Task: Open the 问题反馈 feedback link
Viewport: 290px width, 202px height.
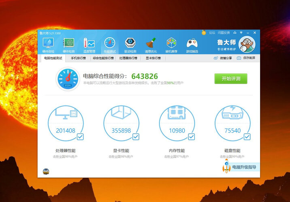Action: point(224,33)
